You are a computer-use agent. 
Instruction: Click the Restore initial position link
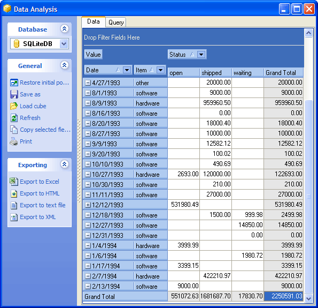pyautogui.click(x=44, y=82)
